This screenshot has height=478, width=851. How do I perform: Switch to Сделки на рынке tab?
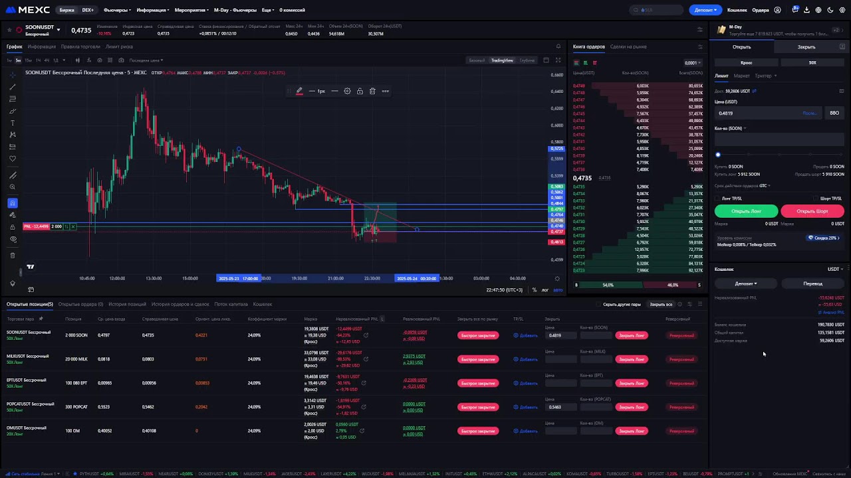pyautogui.click(x=628, y=46)
